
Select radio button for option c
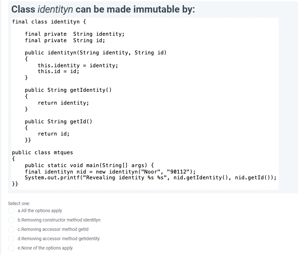click(11, 229)
